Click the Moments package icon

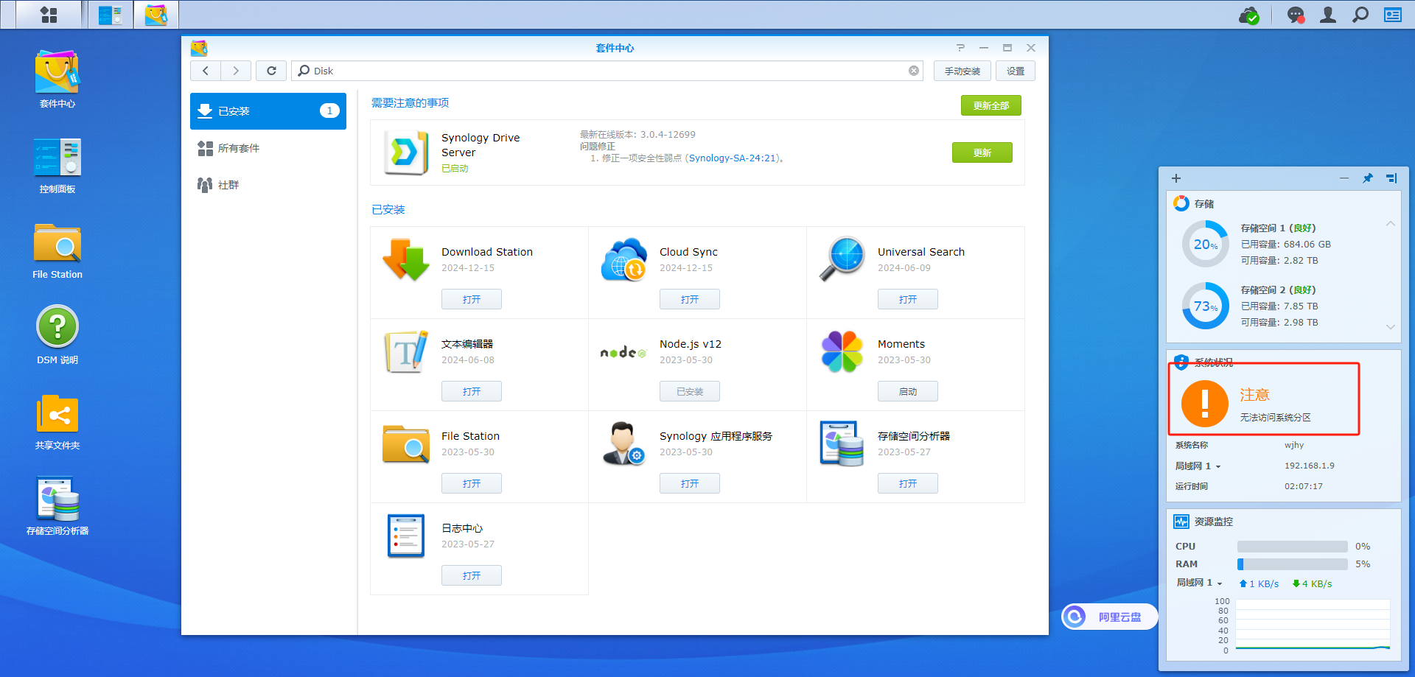tap(842, 351)
